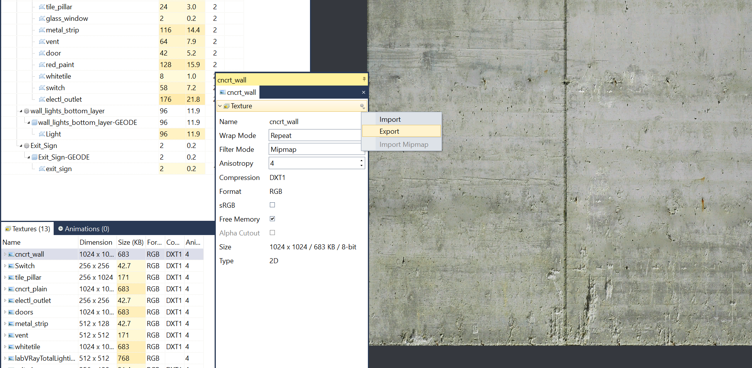Click the texture icon beside tile_pillar in the Textures list
Screen dimensions: 752x368
pos(11,277)
